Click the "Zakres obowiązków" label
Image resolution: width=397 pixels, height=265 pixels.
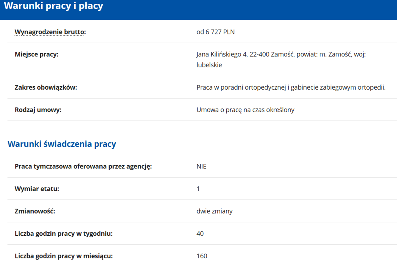point(46,87)
